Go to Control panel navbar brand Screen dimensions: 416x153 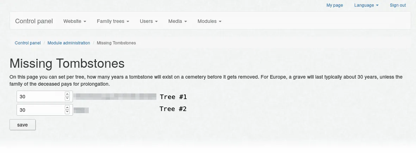pos(34,21)
